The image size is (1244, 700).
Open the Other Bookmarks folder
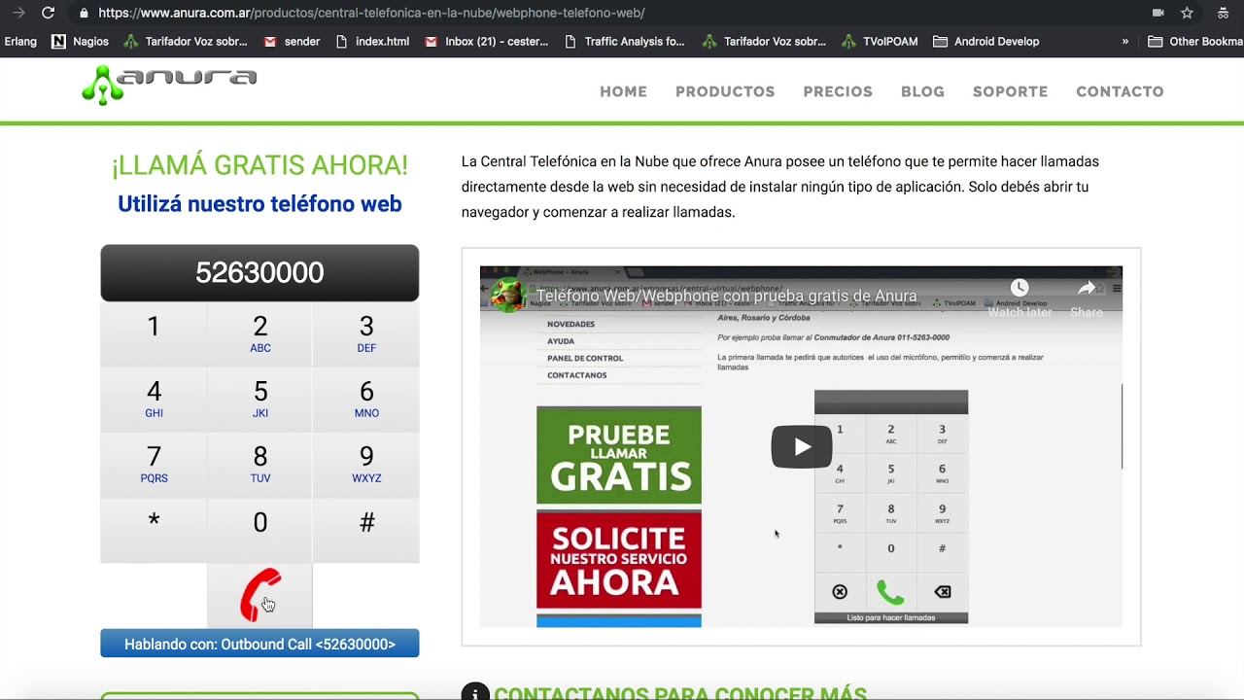coord(1195,42)
